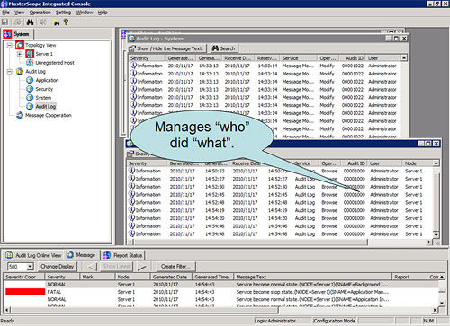The image size is (450, 326).
Task: Select audit row generated at 14:54:48
Action: 281,234
